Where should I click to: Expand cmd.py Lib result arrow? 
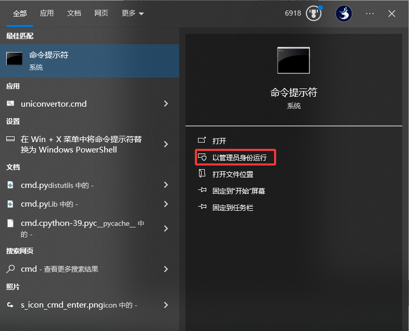(166, 204)
